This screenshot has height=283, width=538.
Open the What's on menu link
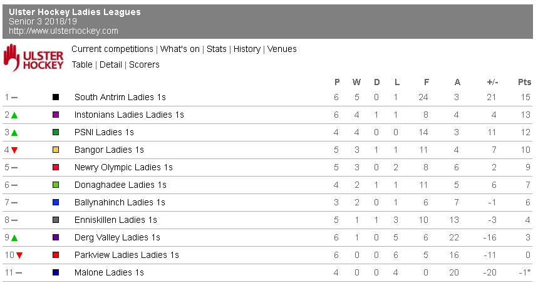180,49
